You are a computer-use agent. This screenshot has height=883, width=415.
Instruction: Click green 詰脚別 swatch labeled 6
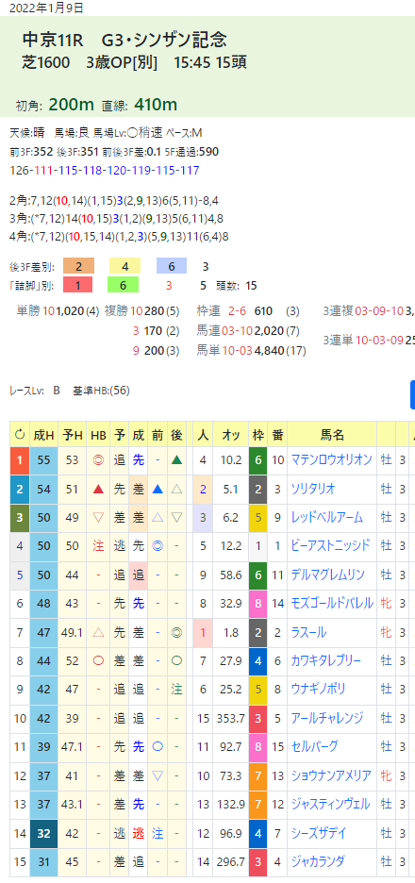124,285
